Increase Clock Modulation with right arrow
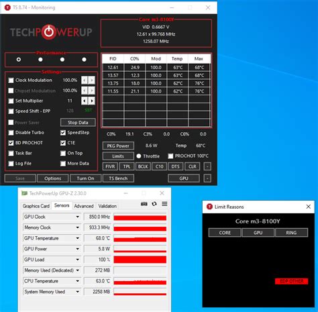The height and width of the screenshot is (312, 318). [92, 80]
